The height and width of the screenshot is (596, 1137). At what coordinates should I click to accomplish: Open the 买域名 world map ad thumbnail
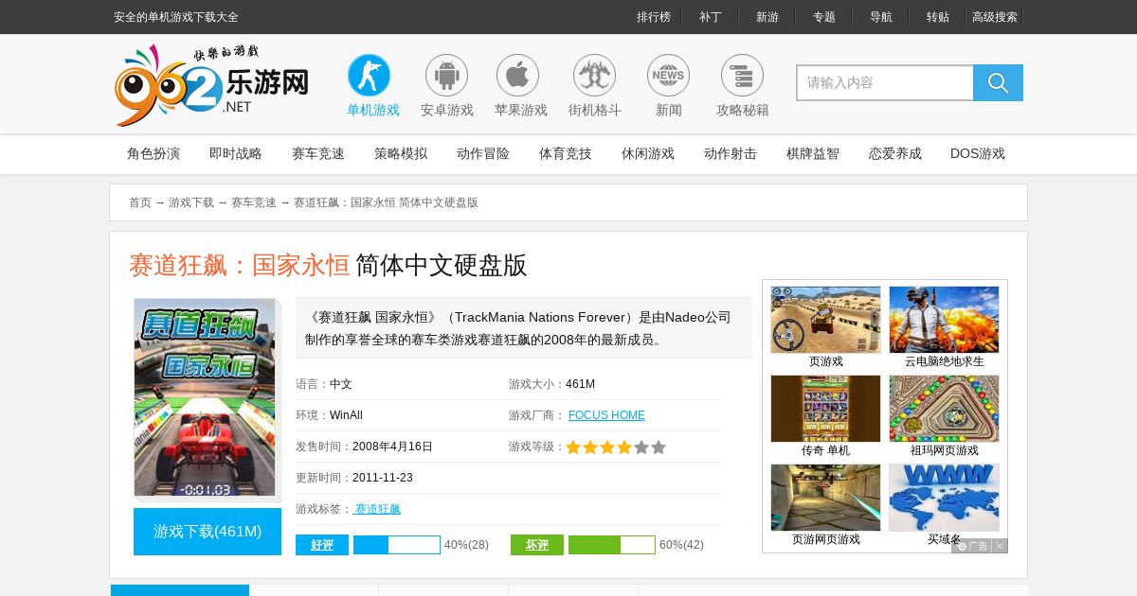click(x=944, y=498)
